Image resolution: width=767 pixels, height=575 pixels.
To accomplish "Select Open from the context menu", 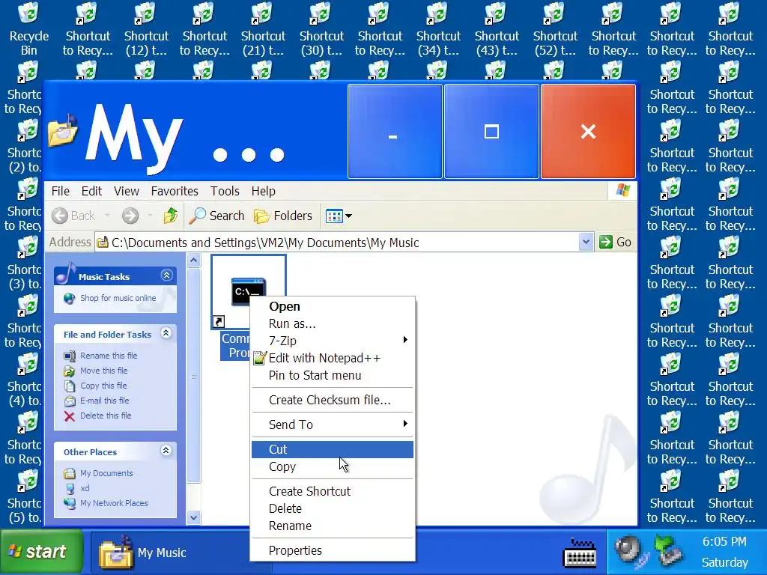I will (x=332, y=306).
